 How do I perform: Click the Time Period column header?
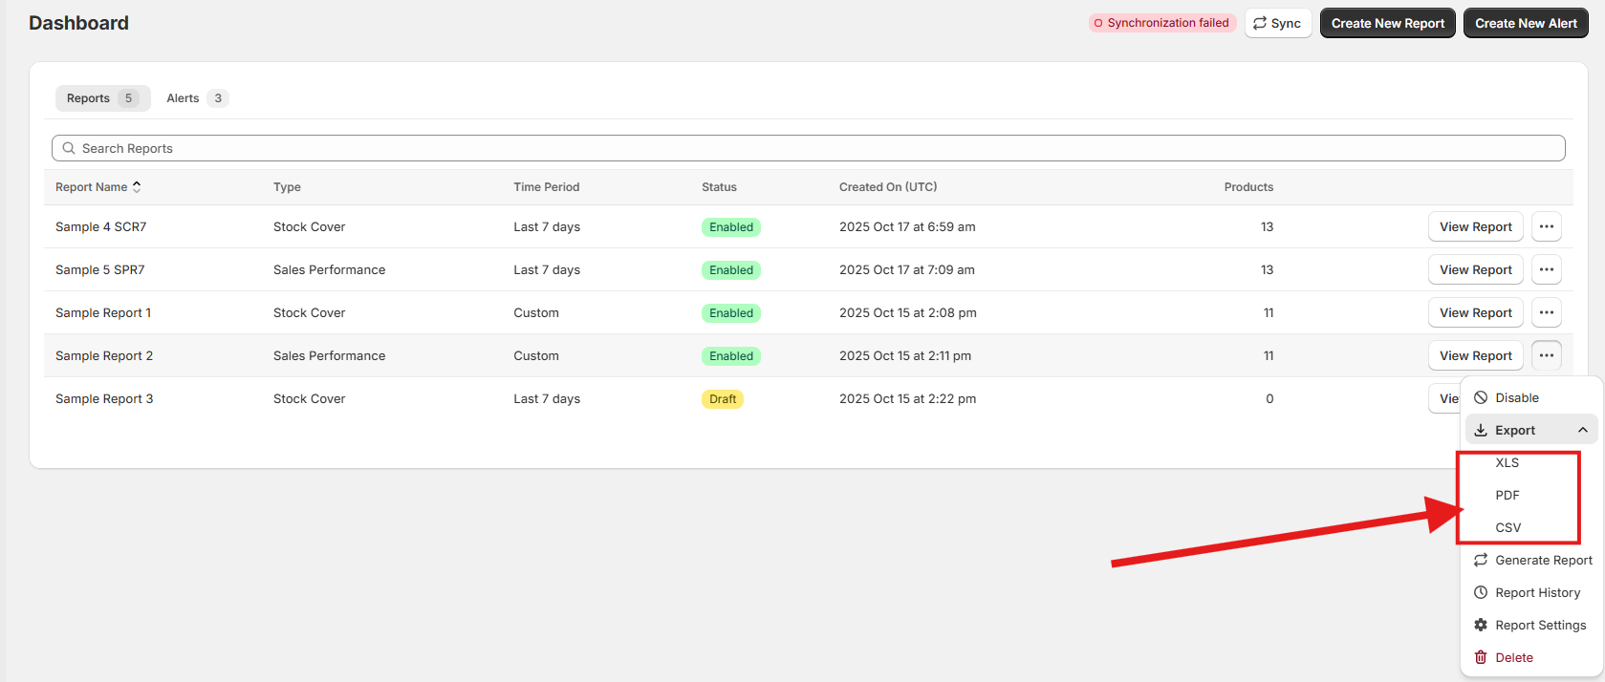click(x=546, y=187)
